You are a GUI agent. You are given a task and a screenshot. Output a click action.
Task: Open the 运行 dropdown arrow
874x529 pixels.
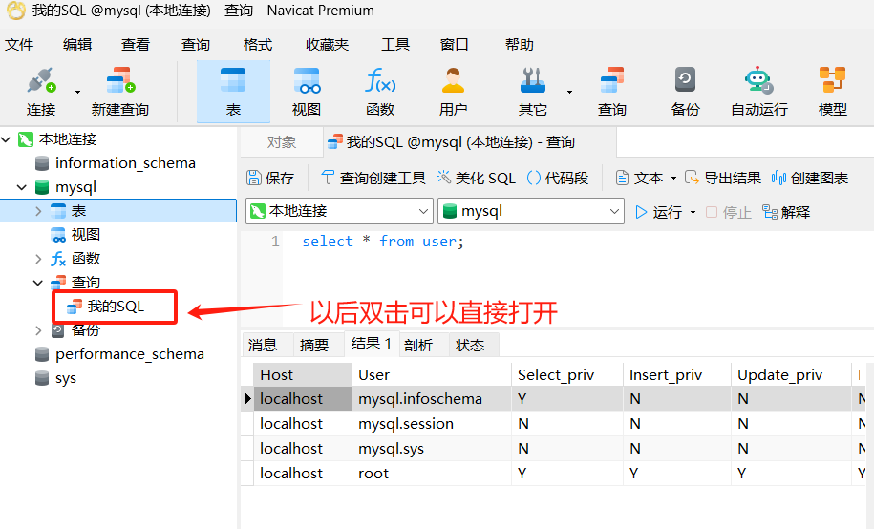pyautogui.click(x=693, y=212)
